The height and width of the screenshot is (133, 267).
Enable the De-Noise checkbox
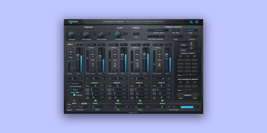tap(74, 95)
